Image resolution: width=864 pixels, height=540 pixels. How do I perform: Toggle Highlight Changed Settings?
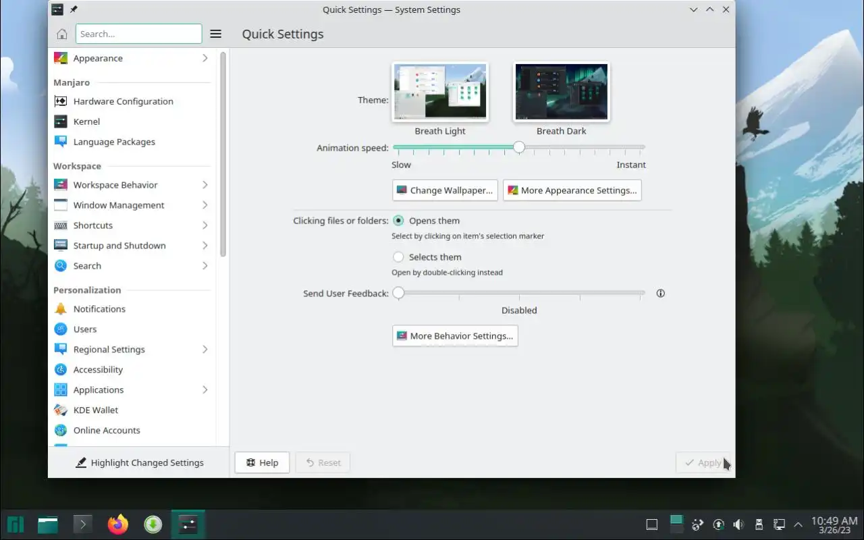coord(139,462)
